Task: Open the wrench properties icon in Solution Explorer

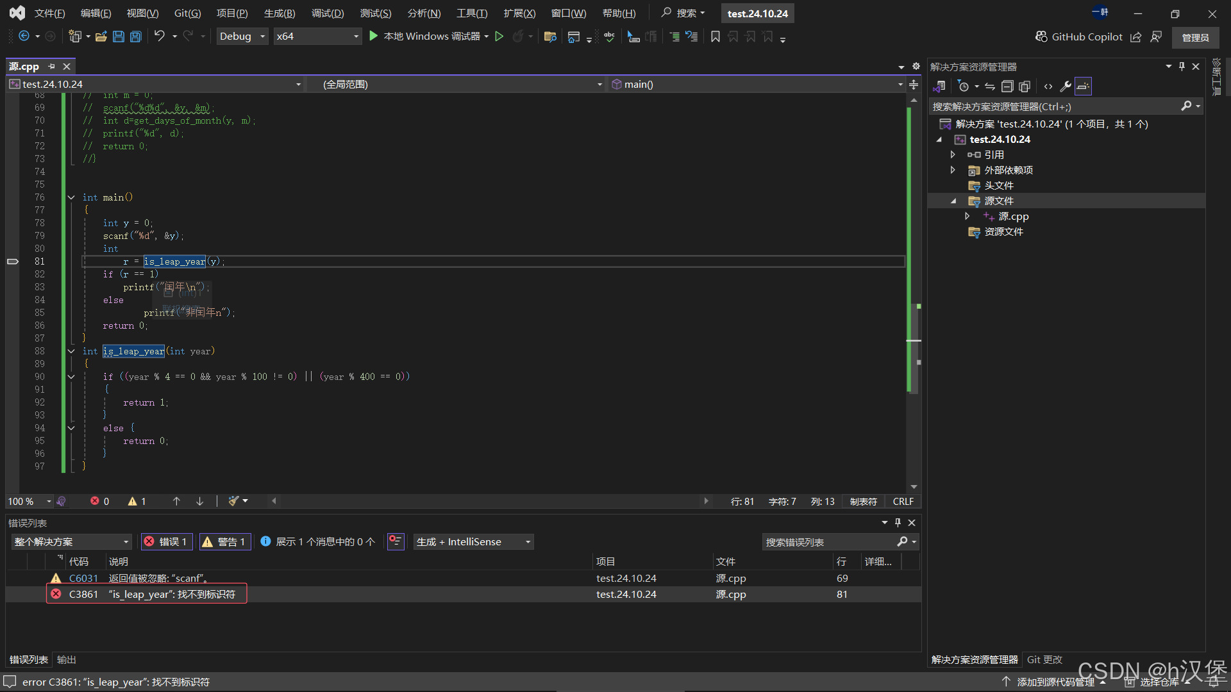Action: point(1066,86)
